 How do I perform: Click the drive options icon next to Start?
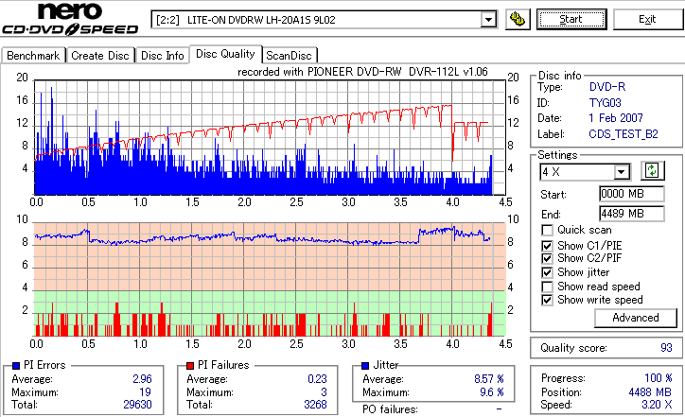coord(518,20)
